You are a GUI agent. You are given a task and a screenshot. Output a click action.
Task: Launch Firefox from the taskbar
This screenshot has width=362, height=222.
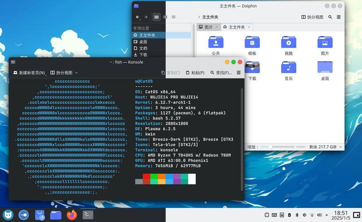pos(72,215)
